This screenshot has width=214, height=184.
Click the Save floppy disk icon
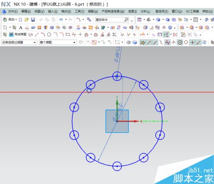point(33,20)
